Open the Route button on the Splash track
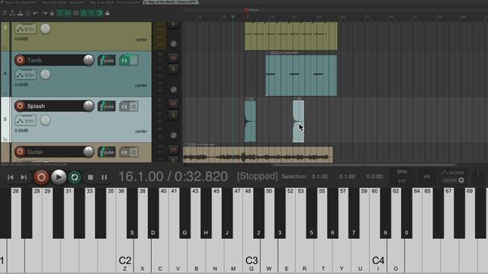The width and height of the screenshot is (488, 274). (x=107, y=107)
